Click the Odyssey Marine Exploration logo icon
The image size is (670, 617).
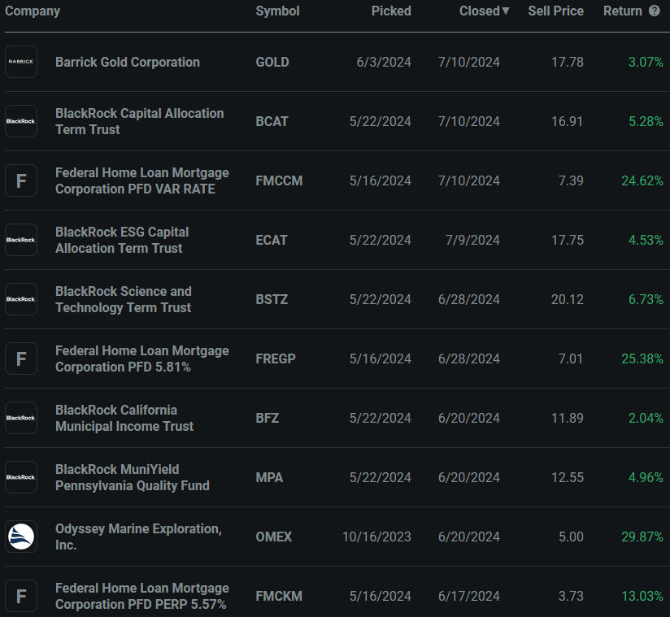[x=21, y=537]
